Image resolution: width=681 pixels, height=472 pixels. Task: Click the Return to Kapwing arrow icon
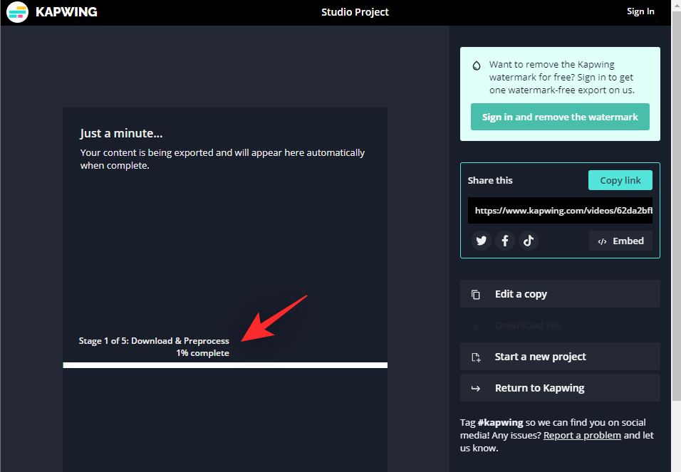pyautogui.click(x=476, y=388)
